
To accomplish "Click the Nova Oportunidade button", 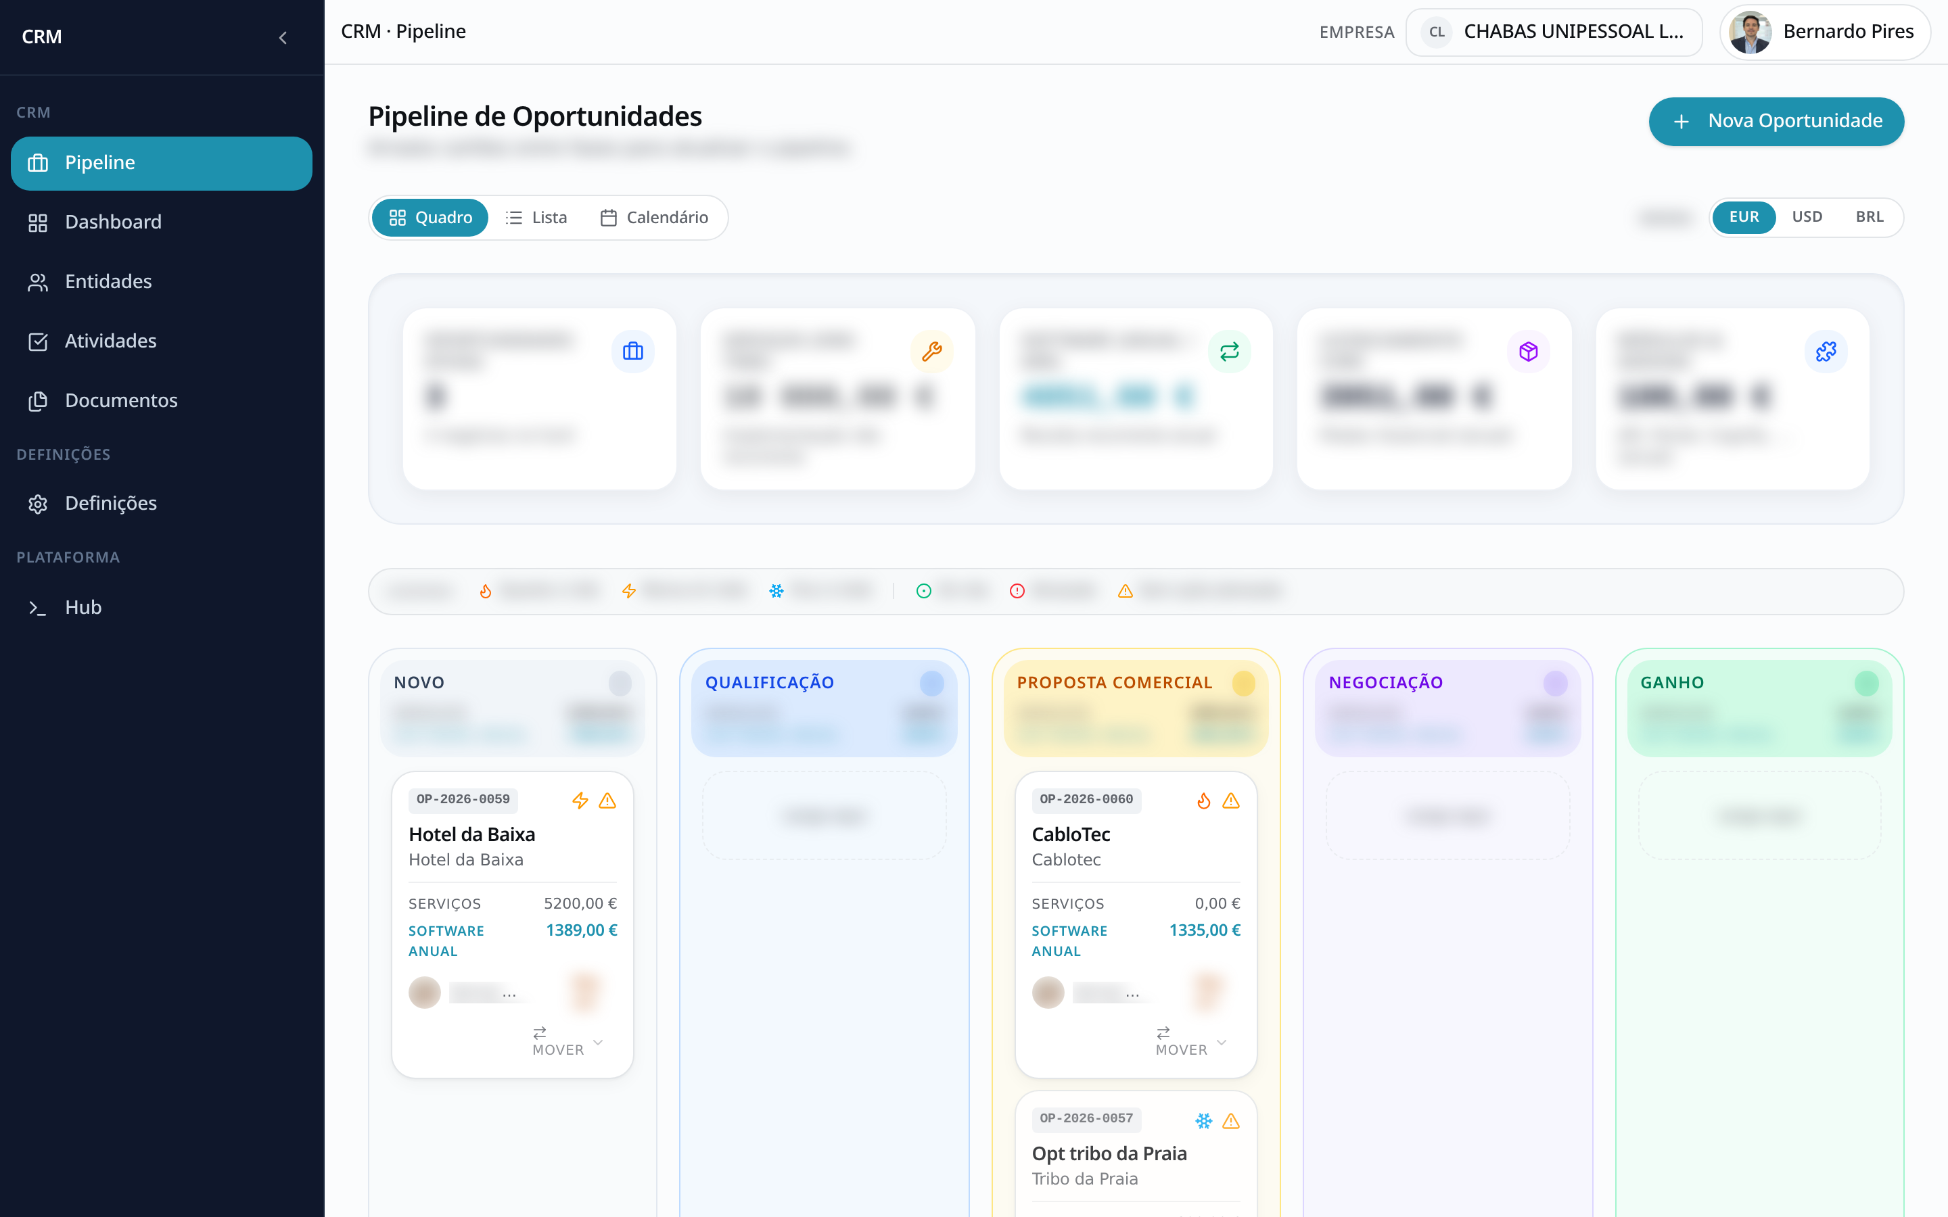I will point(1776,122).
